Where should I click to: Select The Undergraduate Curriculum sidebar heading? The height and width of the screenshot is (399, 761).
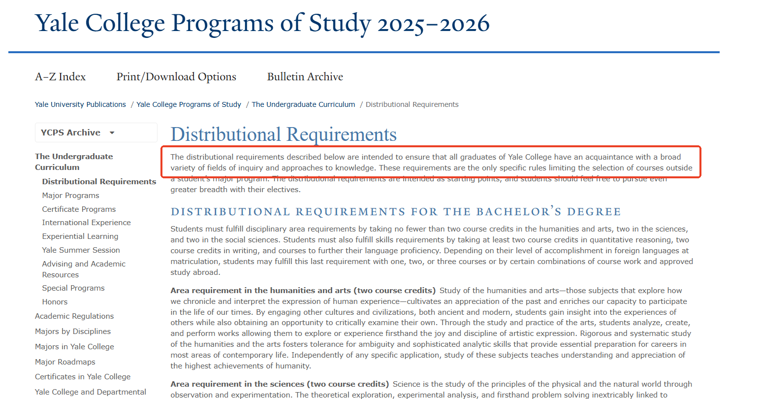(x=74, y=162)
